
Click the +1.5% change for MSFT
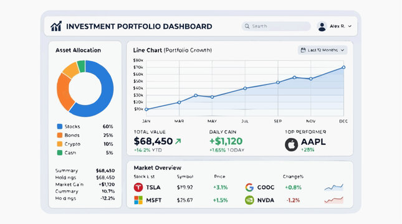click(220, 200)
